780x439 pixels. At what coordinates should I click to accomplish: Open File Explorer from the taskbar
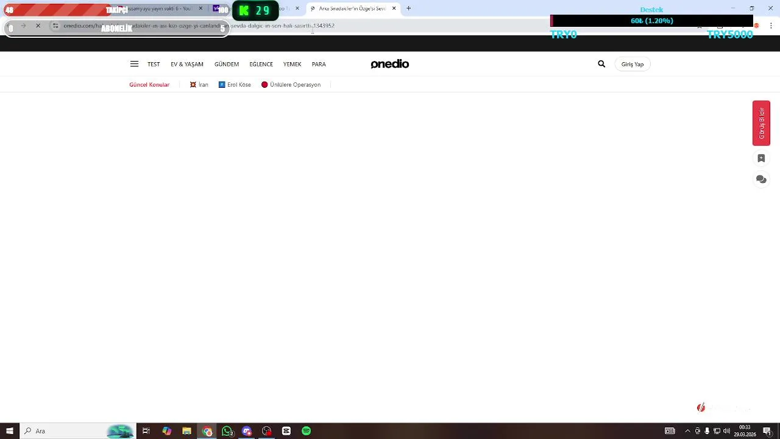[x=186, y=431]
